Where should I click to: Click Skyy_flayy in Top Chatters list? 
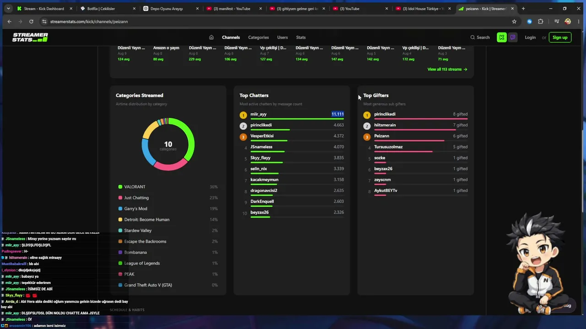click(260, 158)
